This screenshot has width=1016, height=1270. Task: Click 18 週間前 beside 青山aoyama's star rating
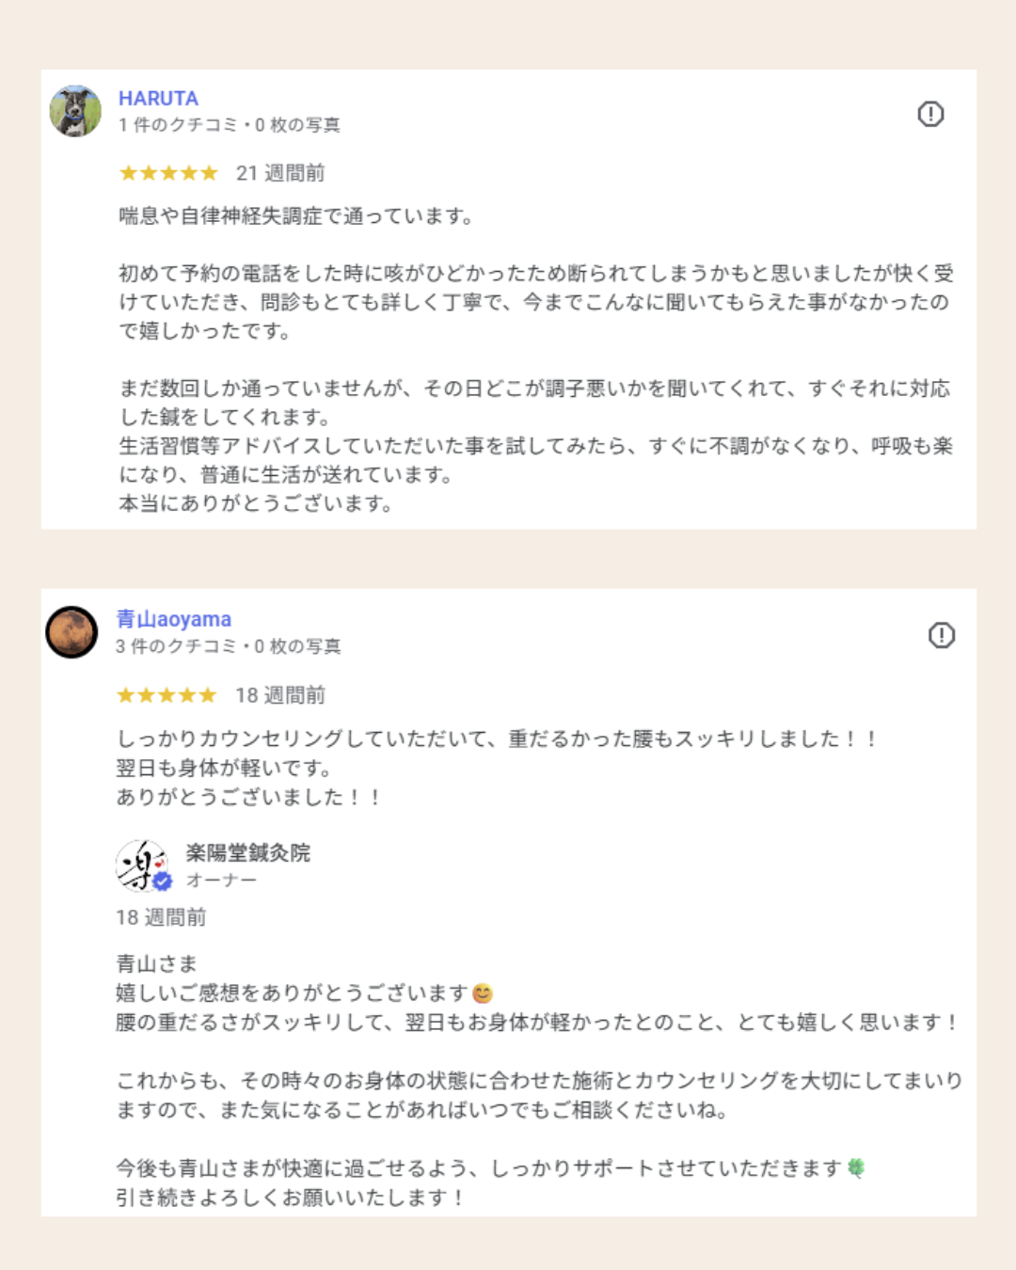click(x=280, y=695)
